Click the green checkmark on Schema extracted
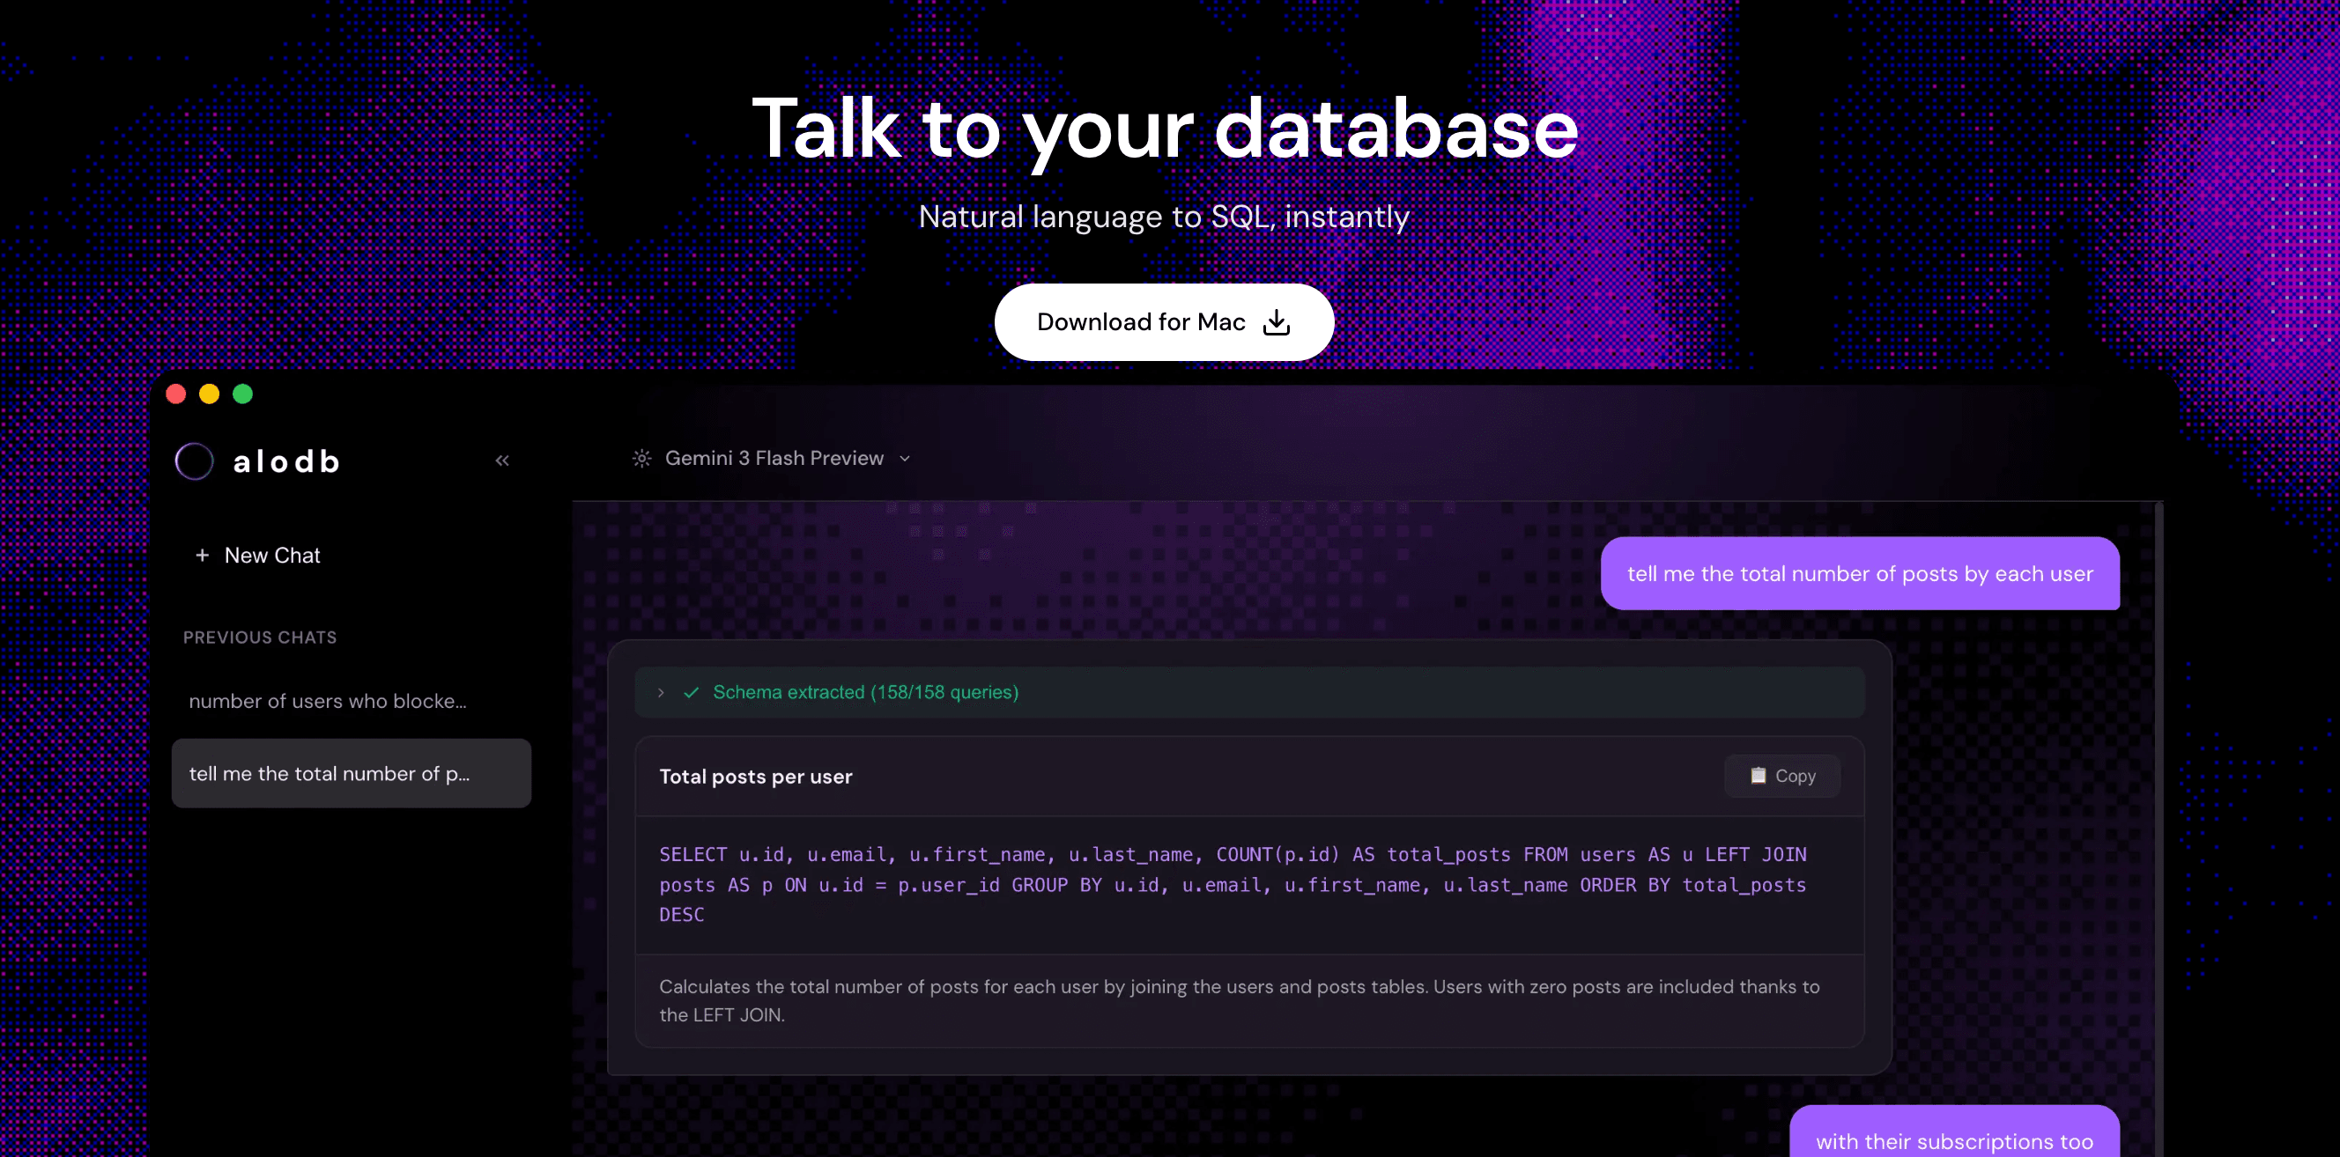The height and width of the screenshot is (1157, 2340). click(x=692, y=692)
